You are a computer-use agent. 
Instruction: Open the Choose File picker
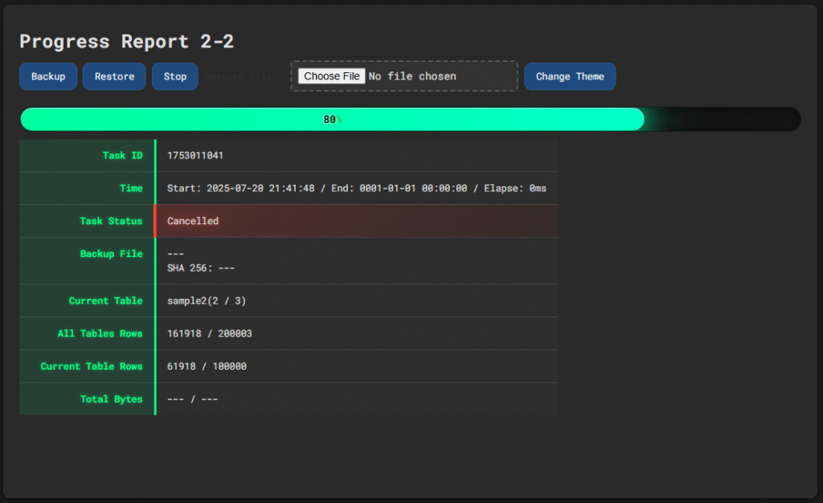point(332,76)
